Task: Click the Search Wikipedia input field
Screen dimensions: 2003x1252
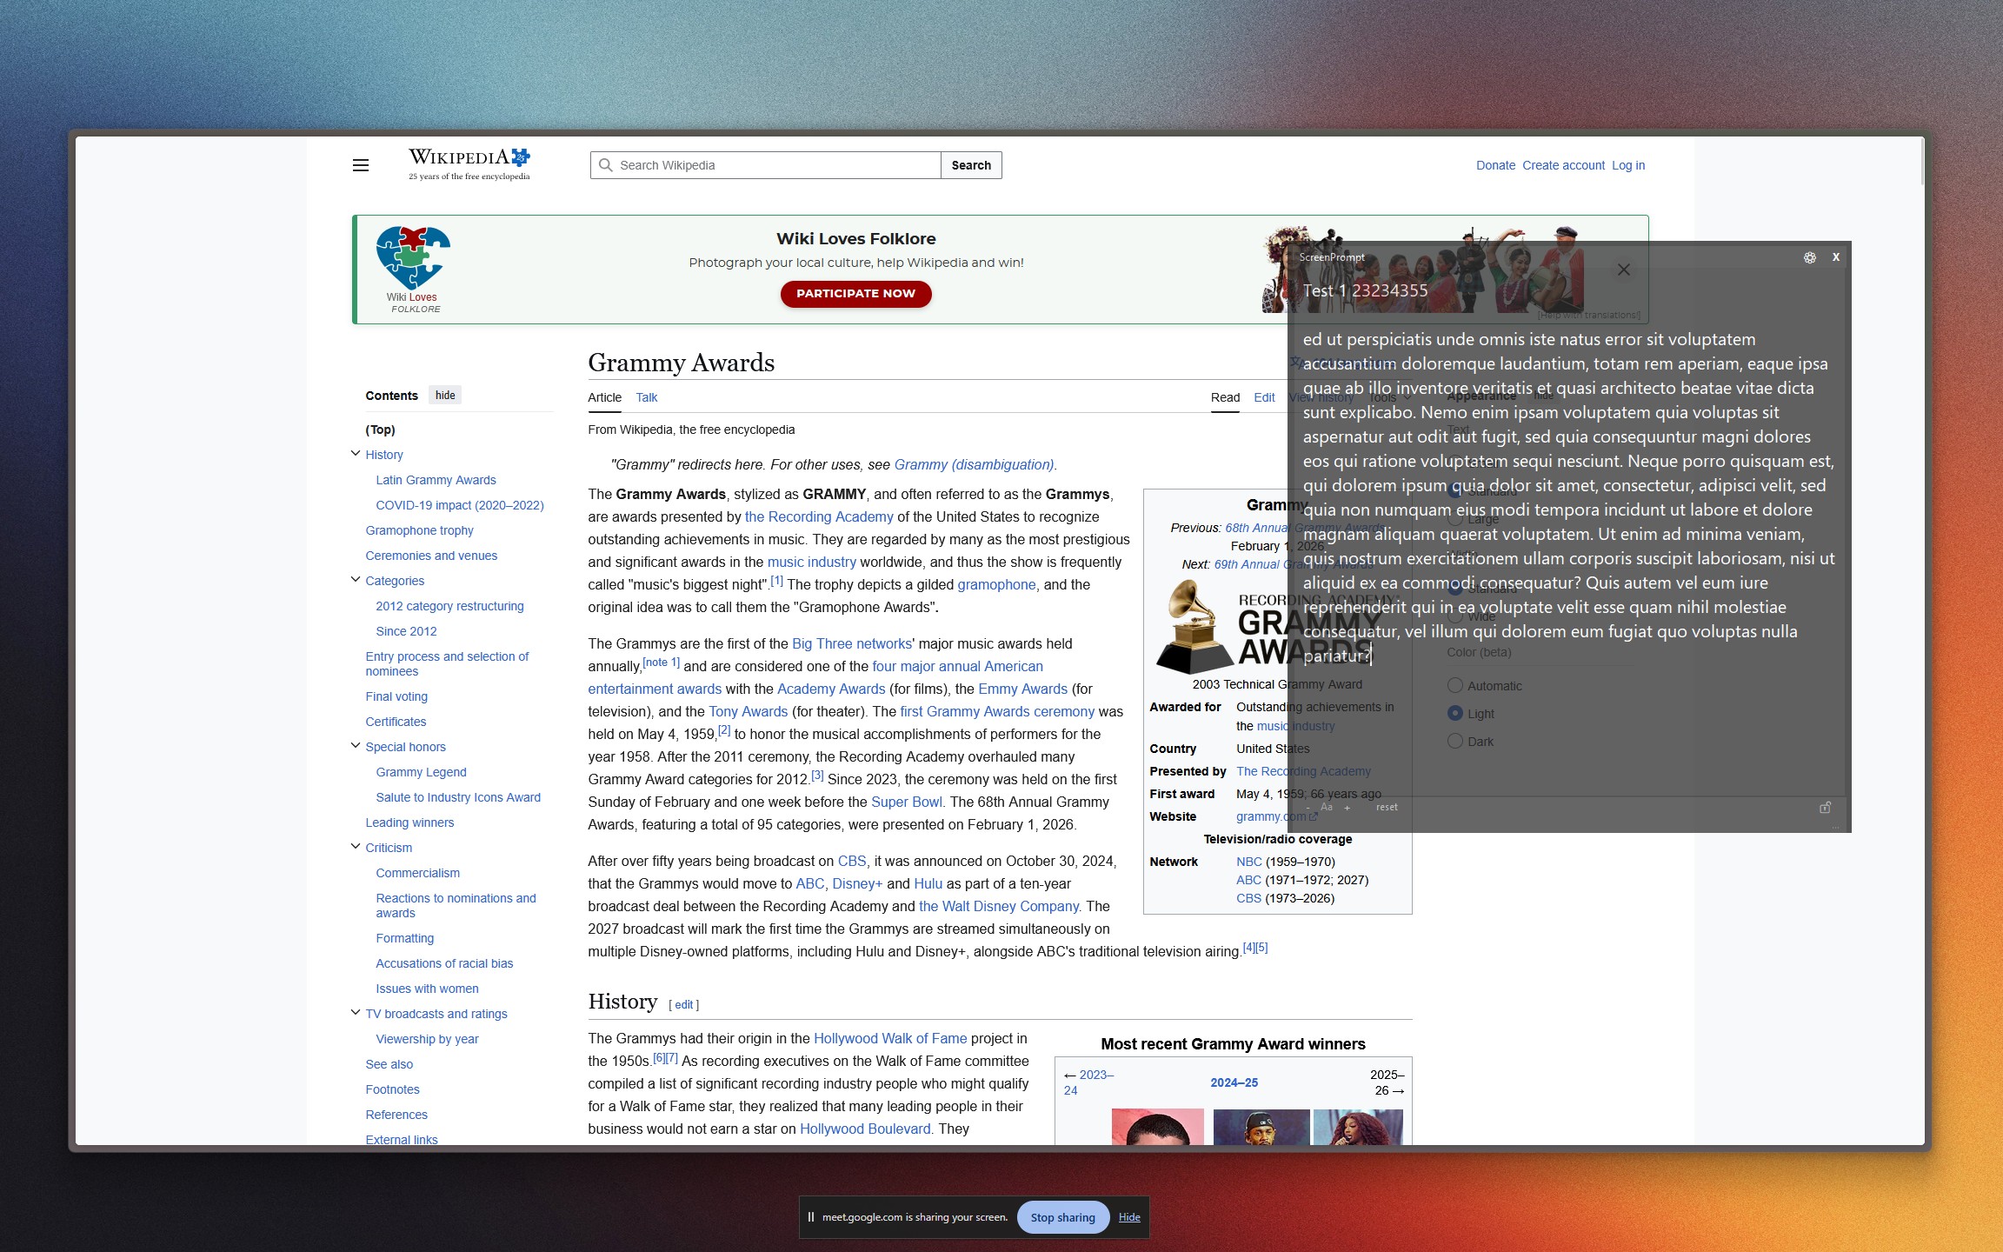Action: pos(774,165)
